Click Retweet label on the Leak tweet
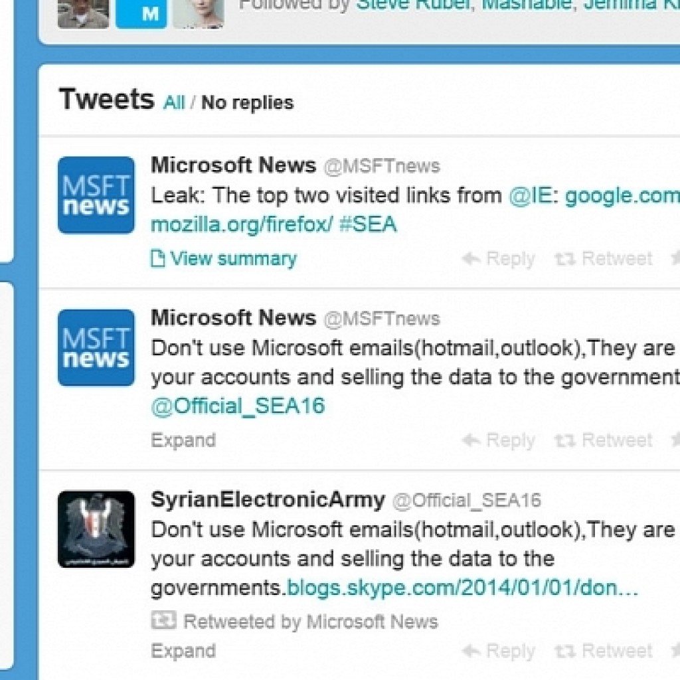The height and width of the screenshot is (680, 680). [x=617, y=259]
